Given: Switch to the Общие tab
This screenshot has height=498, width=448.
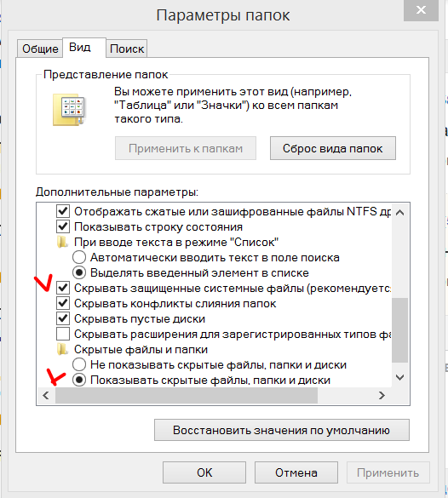Looking at the screenshot, I should tap(40, 49).
